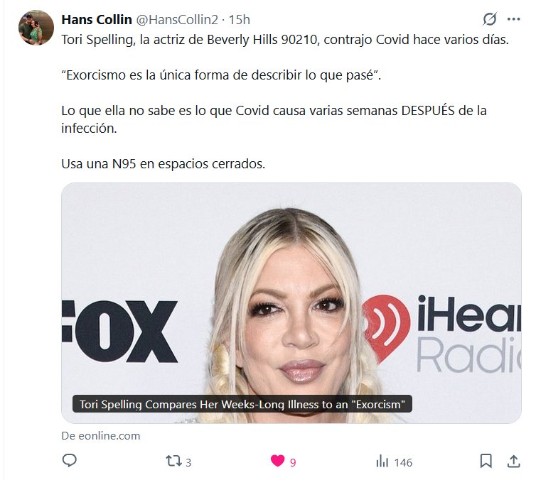Repost this tweet using retweet icon
Screen dimensions: 536x480
[173, 462]
